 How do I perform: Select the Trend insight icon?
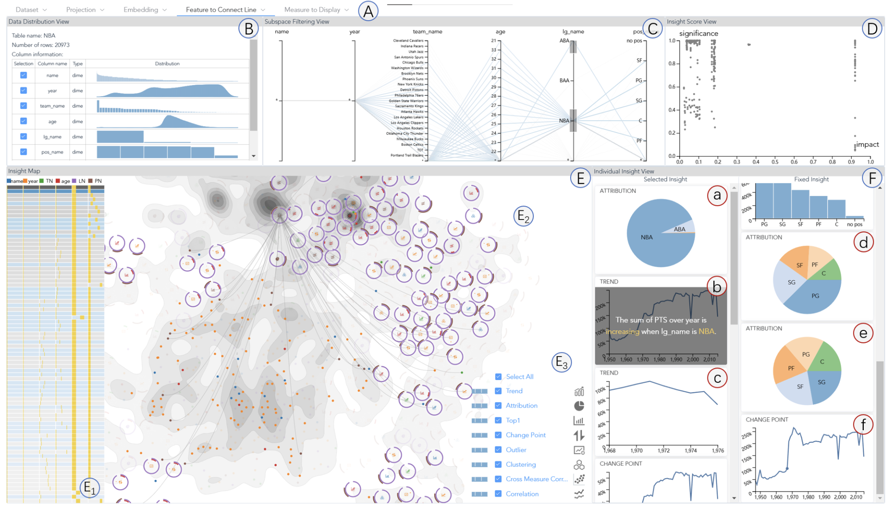579,391
